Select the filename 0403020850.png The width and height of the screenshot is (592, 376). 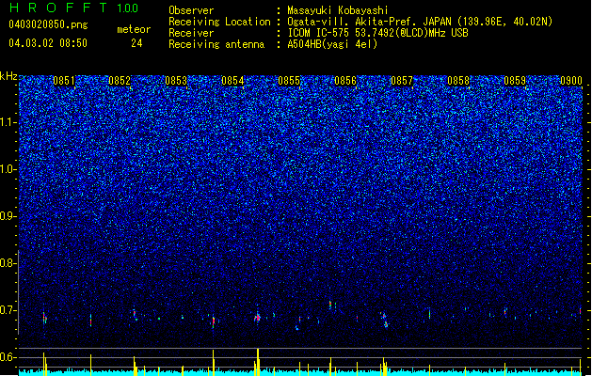(x=48, y=24)
